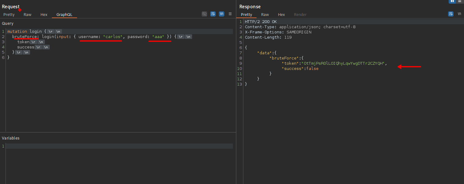The image size is (464, 184).
Task: Switch to stacked vertical layout view
Action: pos(460,1)
